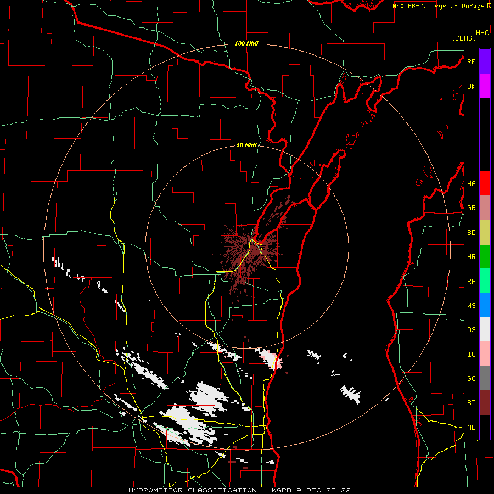Image resolution: width=494 pixels, height=494 pixels.
Task: Click the ND legend label
Action: point(471,428)
